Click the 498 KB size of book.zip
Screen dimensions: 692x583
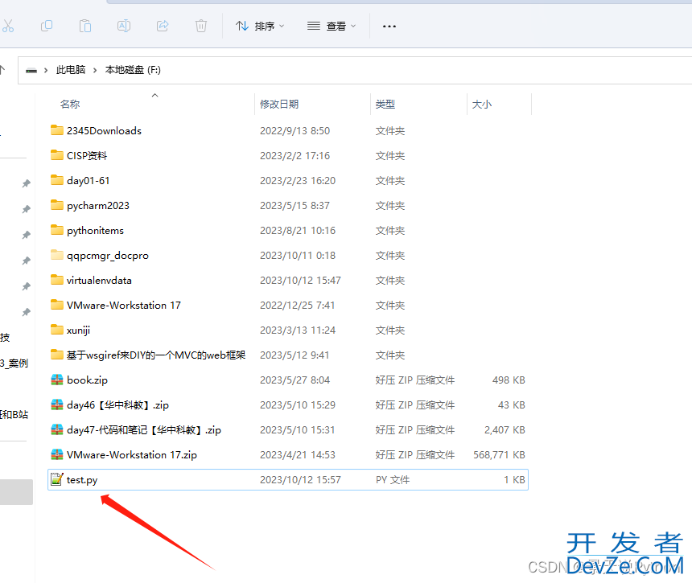click(x=509, y=380)
